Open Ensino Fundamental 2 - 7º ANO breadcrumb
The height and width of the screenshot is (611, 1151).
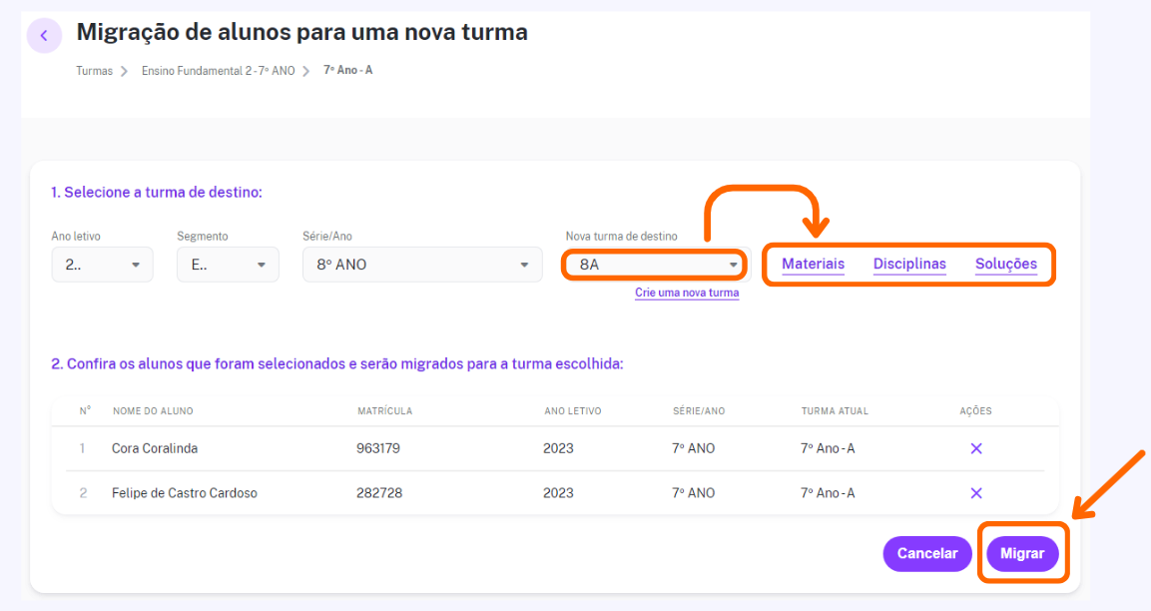pyautogui.click(x=218, y=71)
